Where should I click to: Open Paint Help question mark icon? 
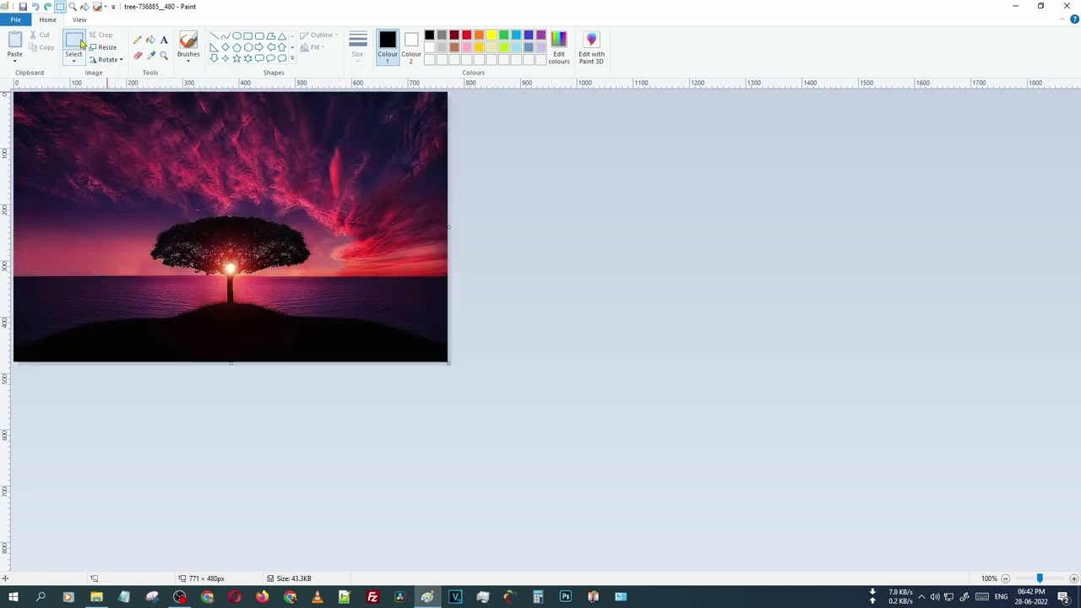pyautogui.click(x=1074, y=19)
